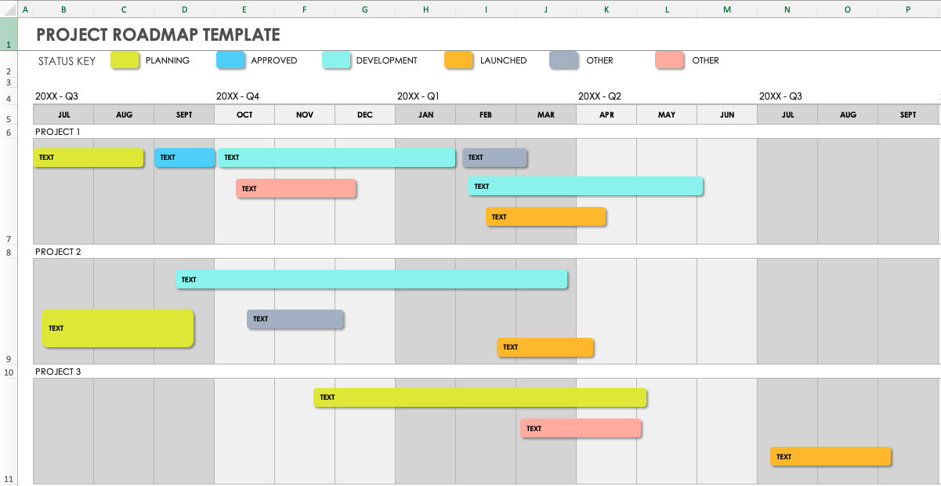Select the PROJECT 1 label cell

pyautogui.click(x=55, y=131)
